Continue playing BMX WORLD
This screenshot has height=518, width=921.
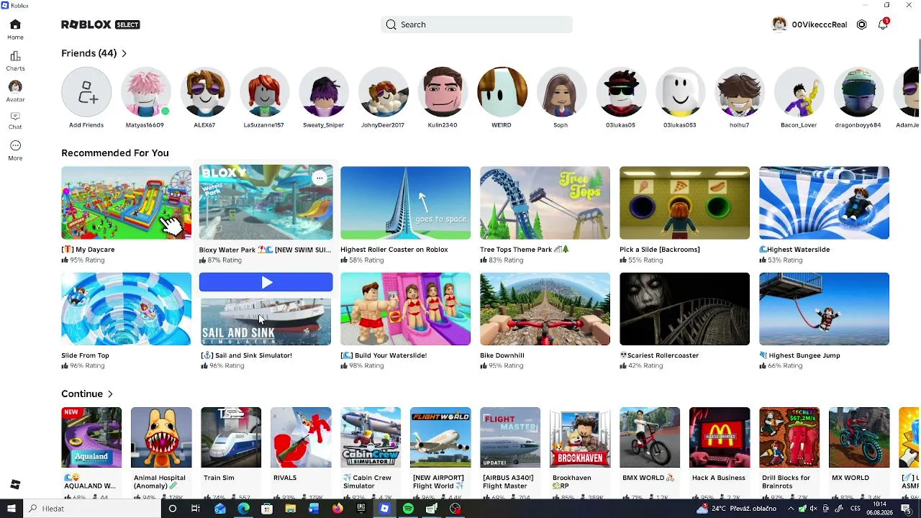point(650,437)
